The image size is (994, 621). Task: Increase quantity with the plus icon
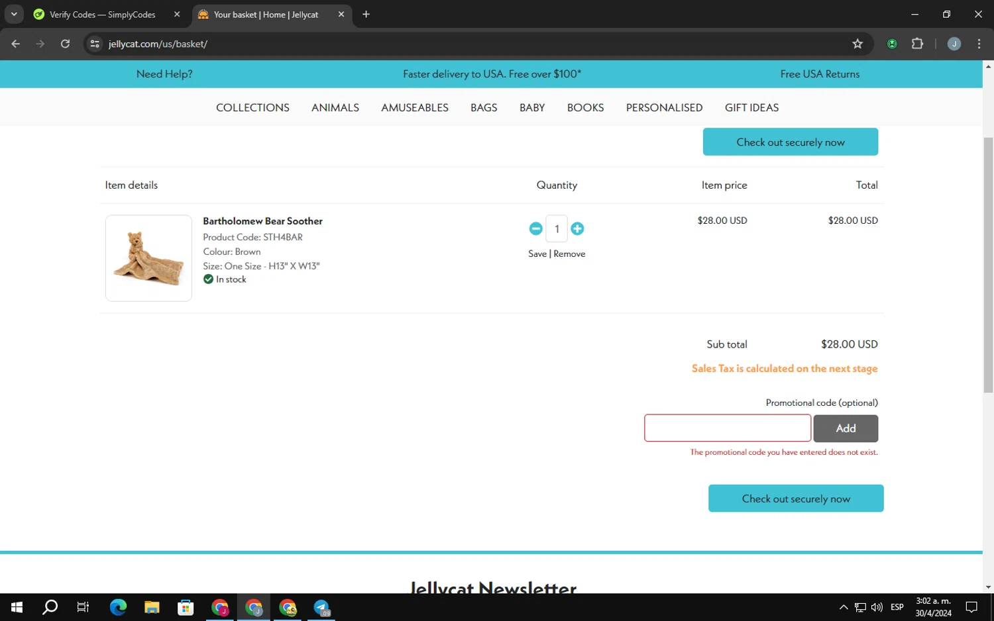[577, 228]
